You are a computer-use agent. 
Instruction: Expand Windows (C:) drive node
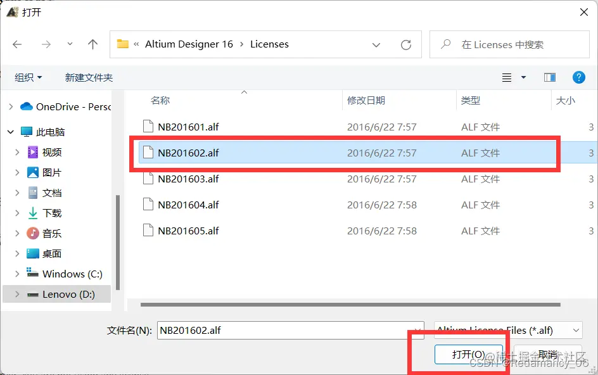click(17, 274)
